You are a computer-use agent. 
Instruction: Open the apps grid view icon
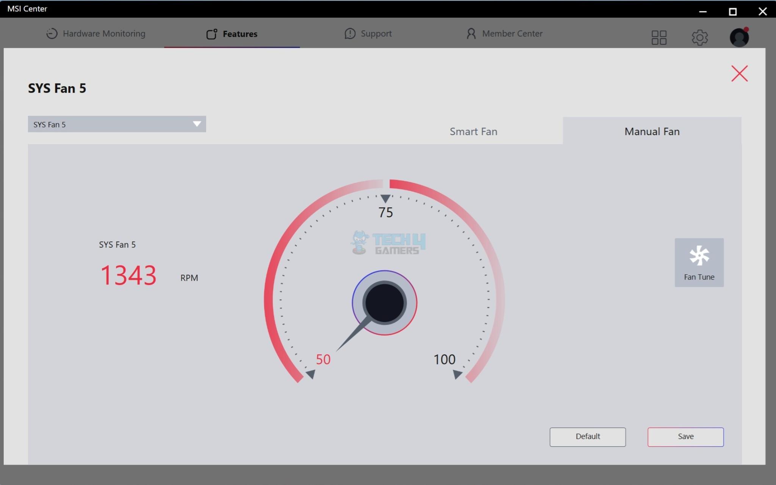pos(659,37)
